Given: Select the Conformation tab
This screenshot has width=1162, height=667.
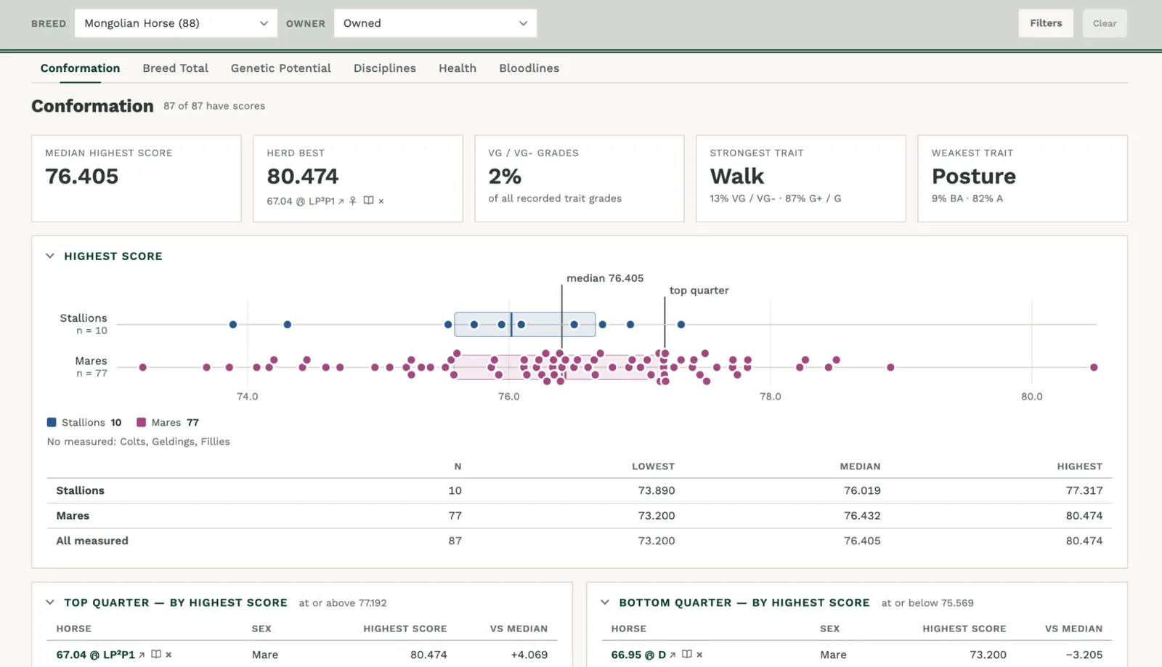Looking at the screenshot, I should pos(80,68).
